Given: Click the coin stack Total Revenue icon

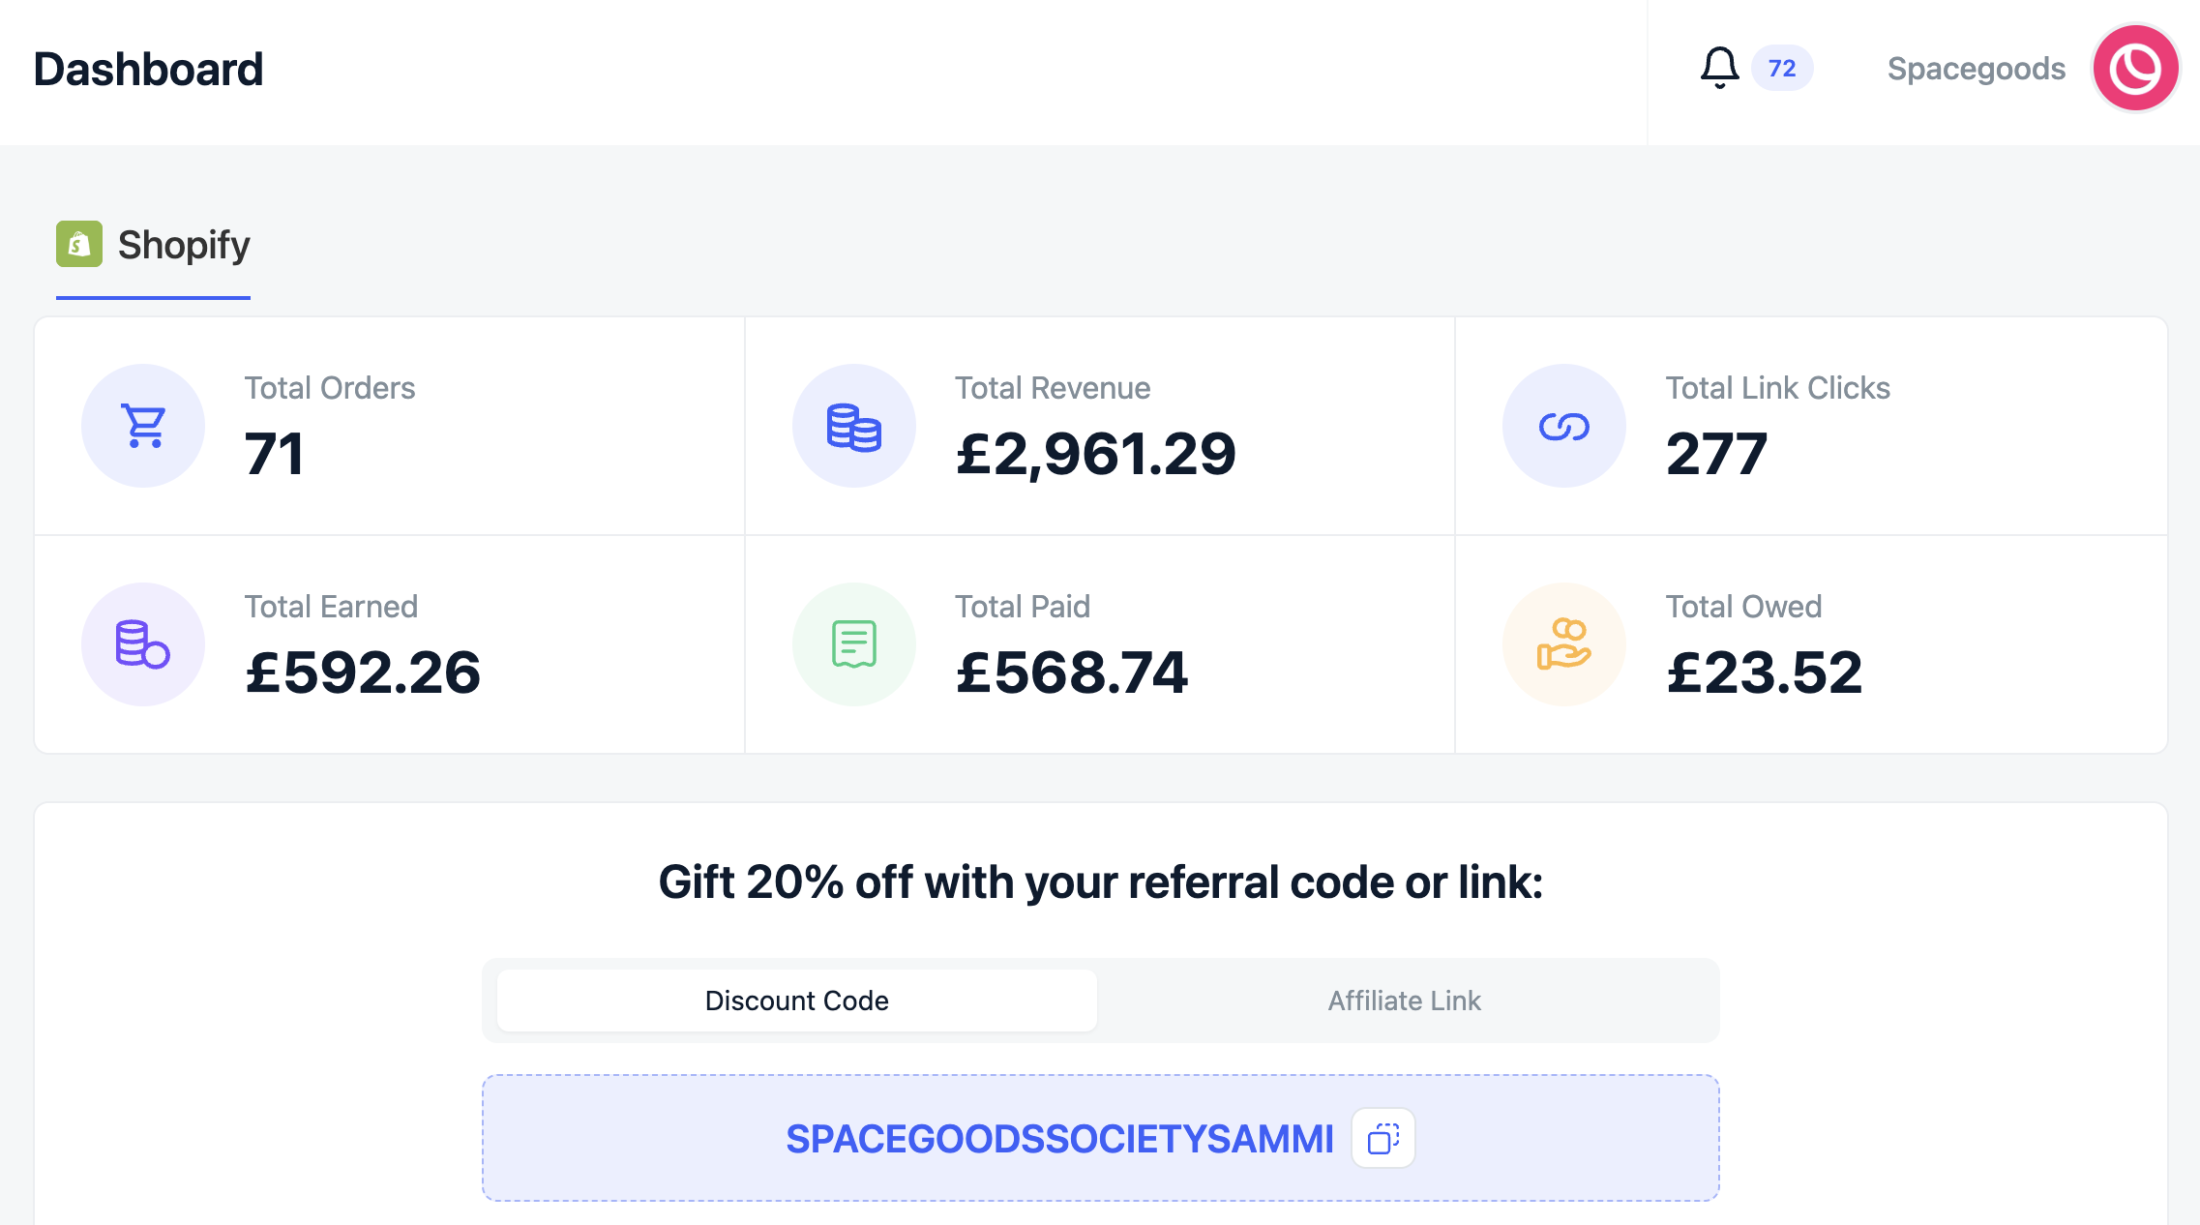Looking at the screenshot, I should 854,426.
